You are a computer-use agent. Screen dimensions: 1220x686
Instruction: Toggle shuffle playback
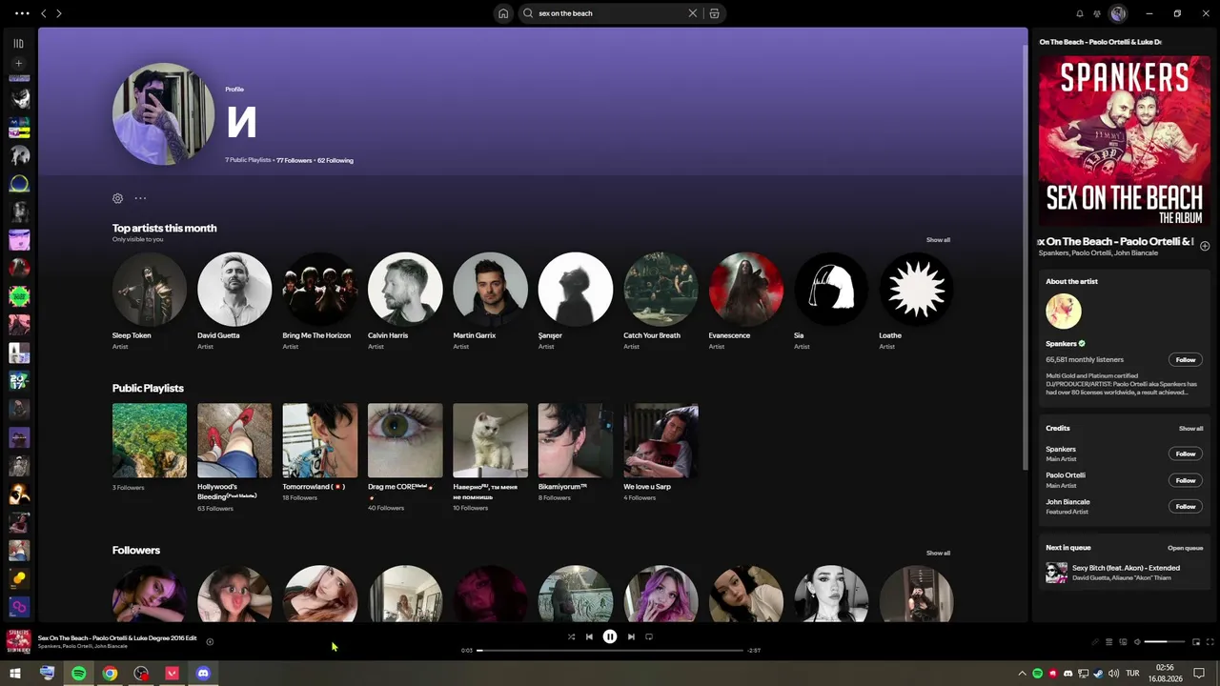(x=571, y=636)
